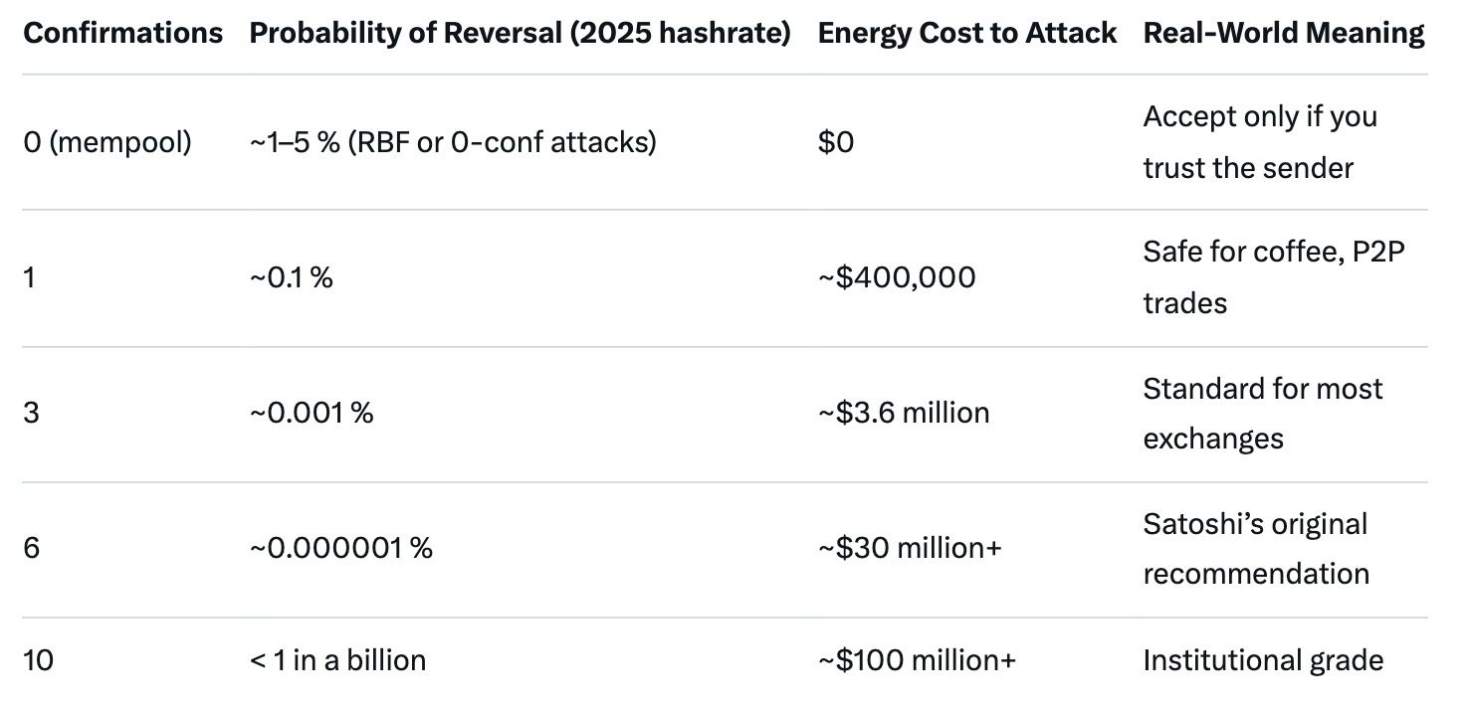Viewport: 1471px width, 710px height.
Task: Click the Energy Cost to Attack header
Action: click(966, 33)
